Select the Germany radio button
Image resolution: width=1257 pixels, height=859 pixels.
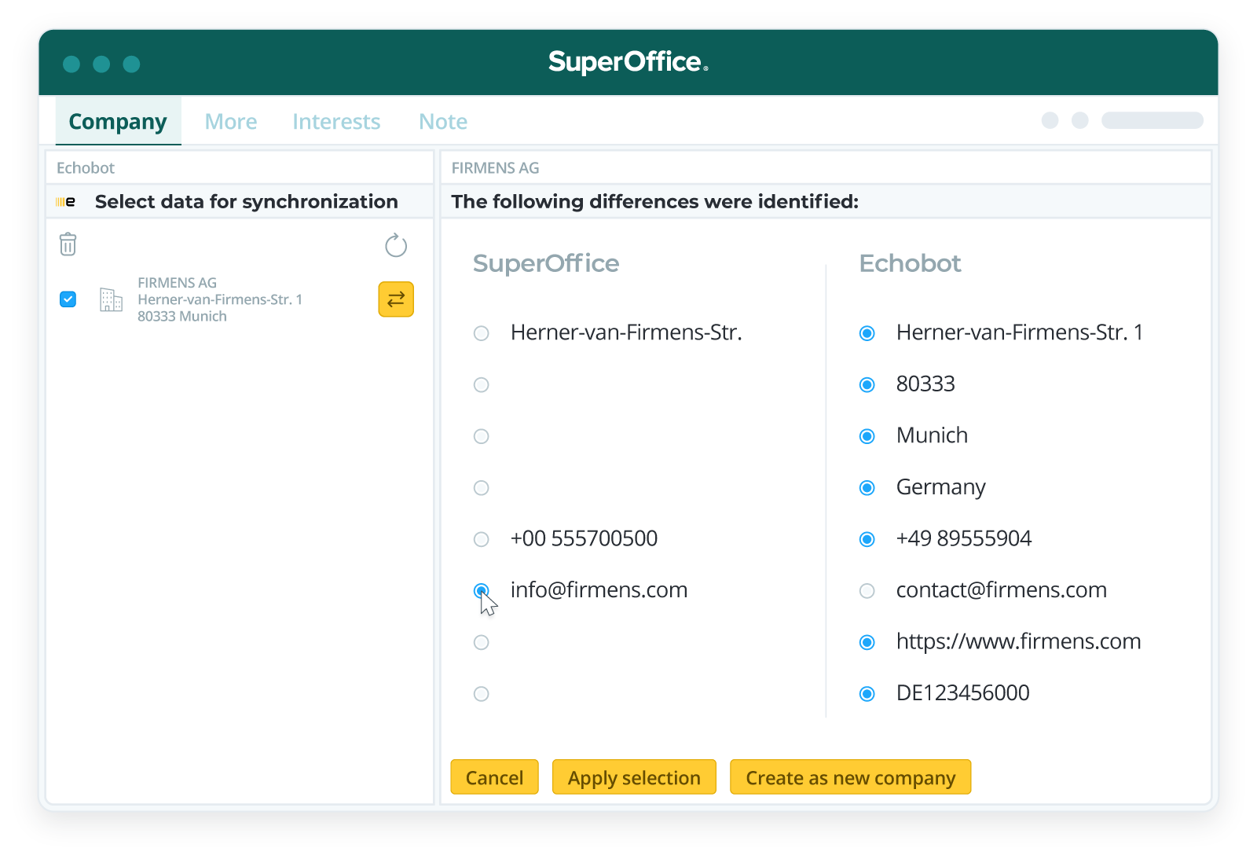867,487
